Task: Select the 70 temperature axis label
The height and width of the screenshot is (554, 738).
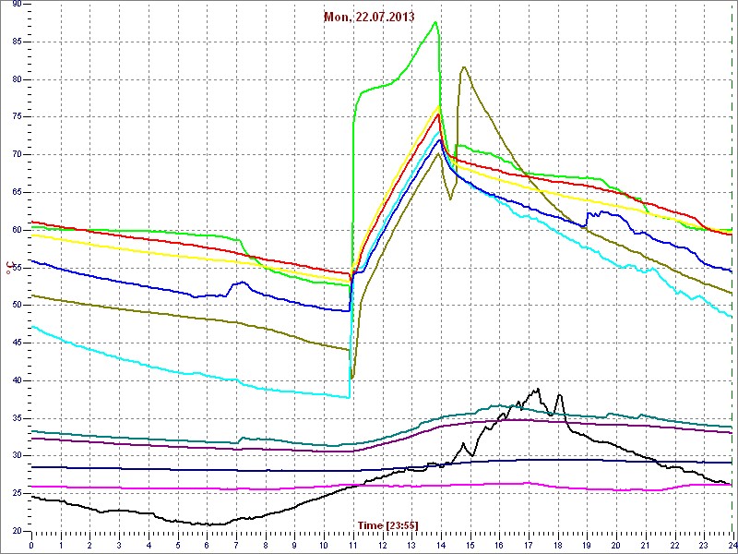Action: coord(17,155)
